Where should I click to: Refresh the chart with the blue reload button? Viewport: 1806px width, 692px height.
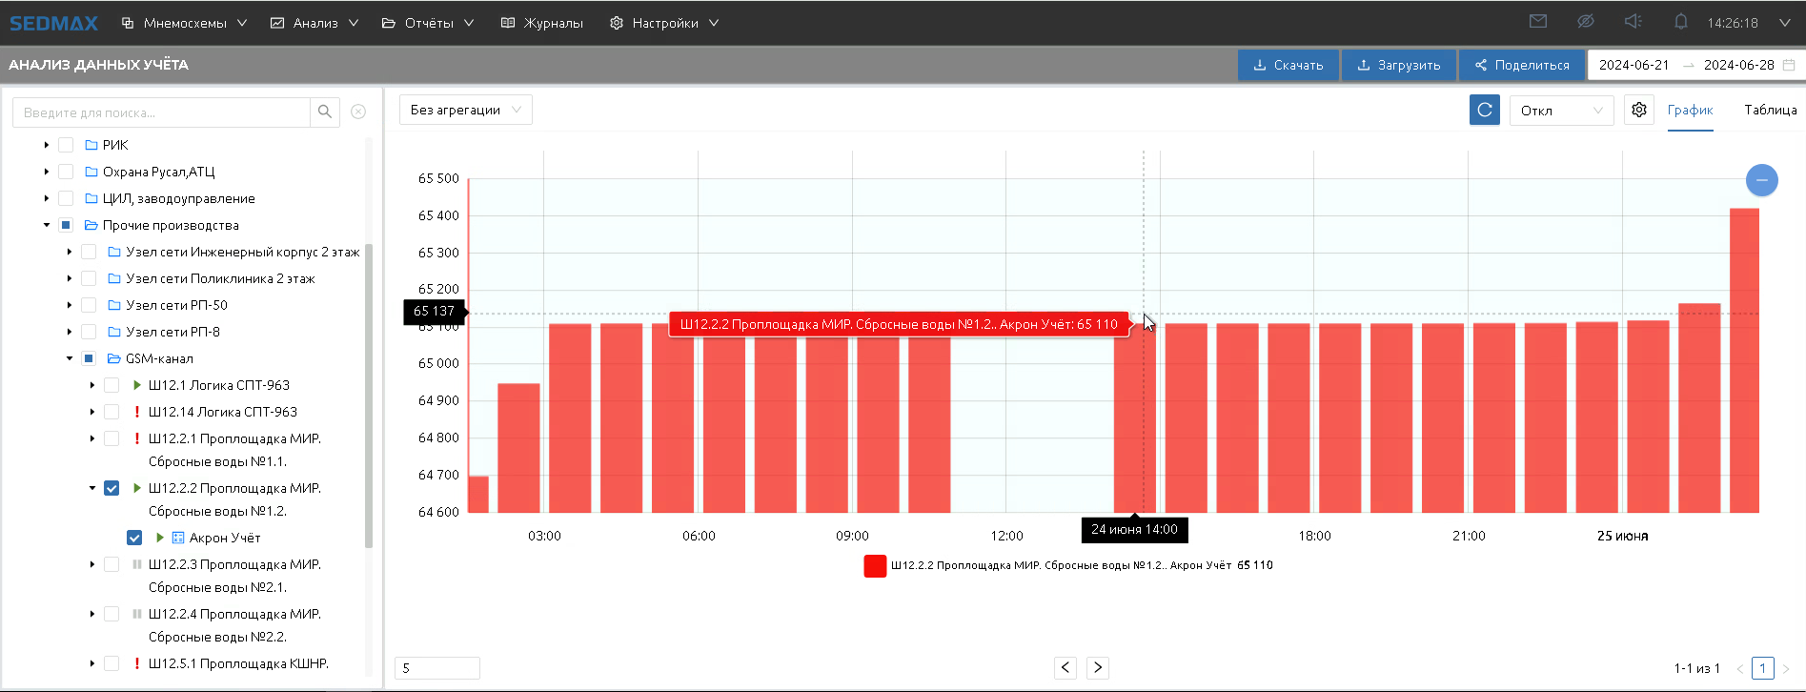pos(1484,111)
